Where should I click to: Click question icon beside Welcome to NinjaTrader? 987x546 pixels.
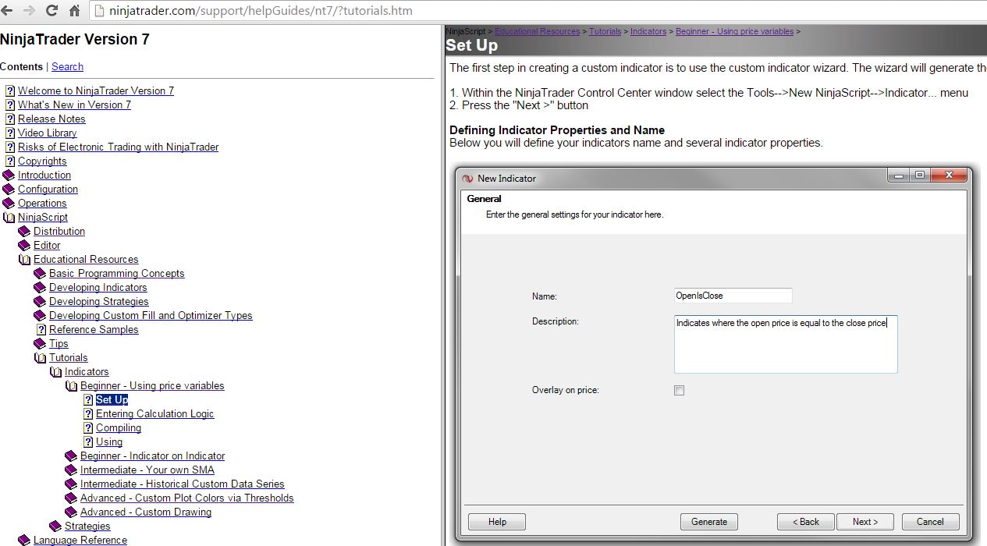pos(10,90)
